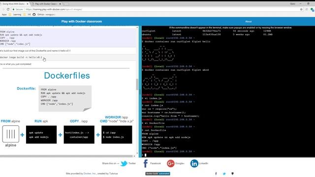Click the LinkedIn share text label

point(203,163)
